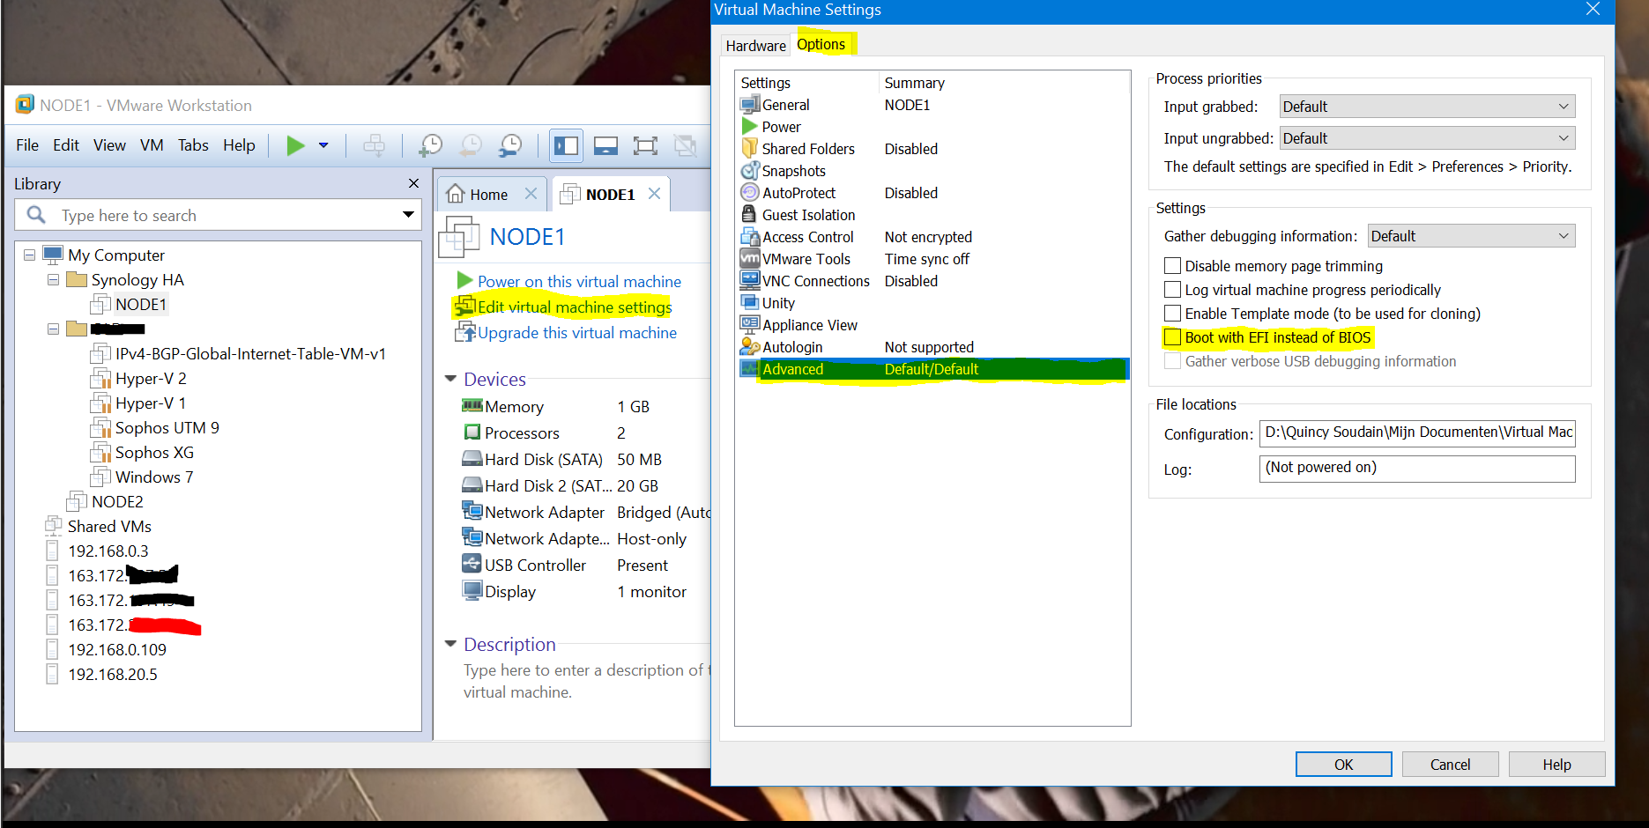Open the power options dropdown arrow
1649x828 pixels.
coord(323,145)
